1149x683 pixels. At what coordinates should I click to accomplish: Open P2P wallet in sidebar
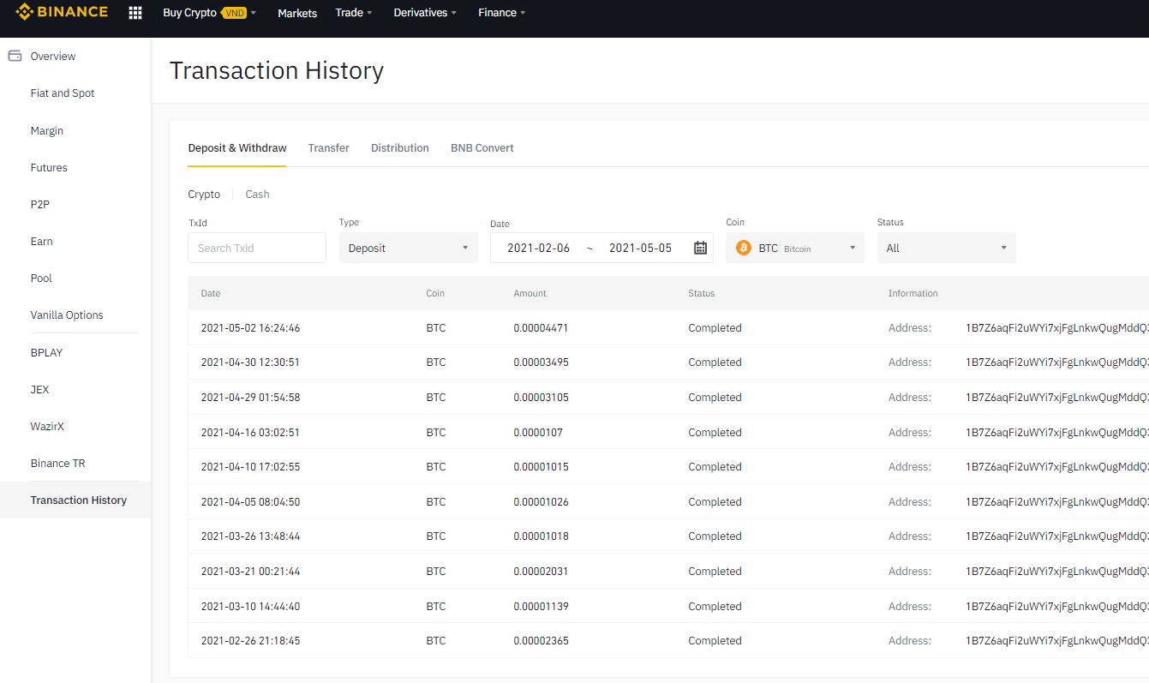tap(41, 205)
